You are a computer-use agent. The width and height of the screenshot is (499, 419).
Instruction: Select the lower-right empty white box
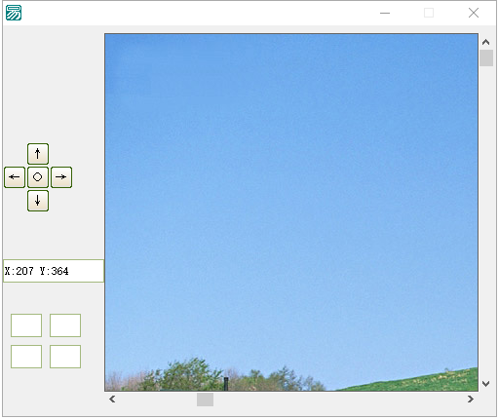pyautogui.click(x=65, y=357)
